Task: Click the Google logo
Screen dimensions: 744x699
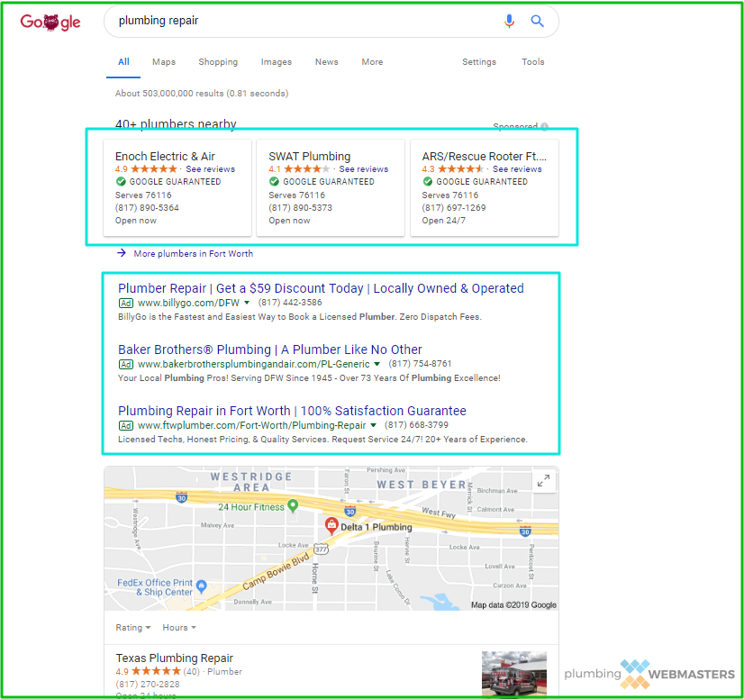Action: (50, 22)
